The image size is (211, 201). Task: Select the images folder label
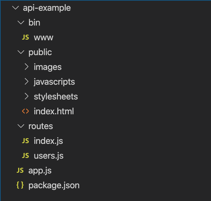click(48, 67)
